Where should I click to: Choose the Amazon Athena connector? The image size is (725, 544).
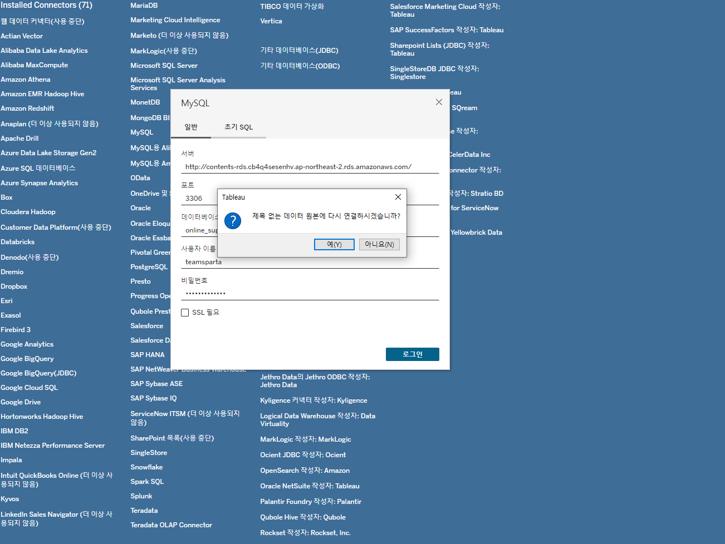point(26,80)
